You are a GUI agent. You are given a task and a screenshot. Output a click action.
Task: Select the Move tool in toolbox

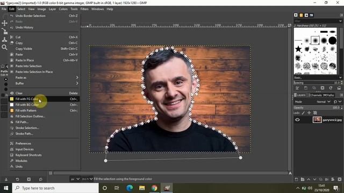point(4,23)
